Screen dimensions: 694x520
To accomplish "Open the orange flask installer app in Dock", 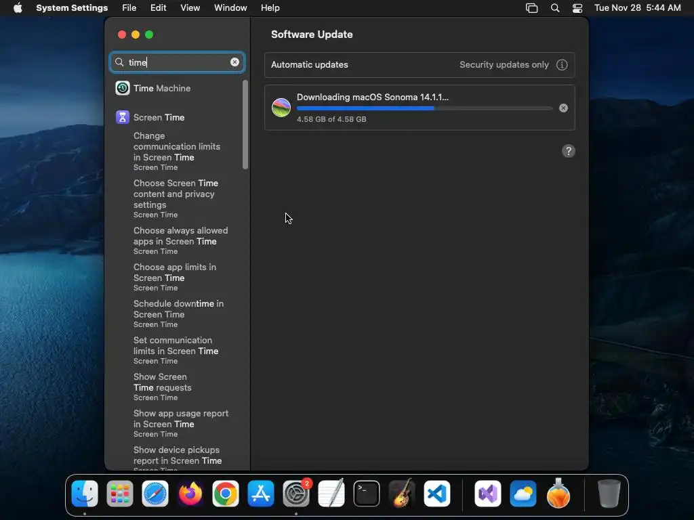I will pyautogui.click(x=558, y=494).
